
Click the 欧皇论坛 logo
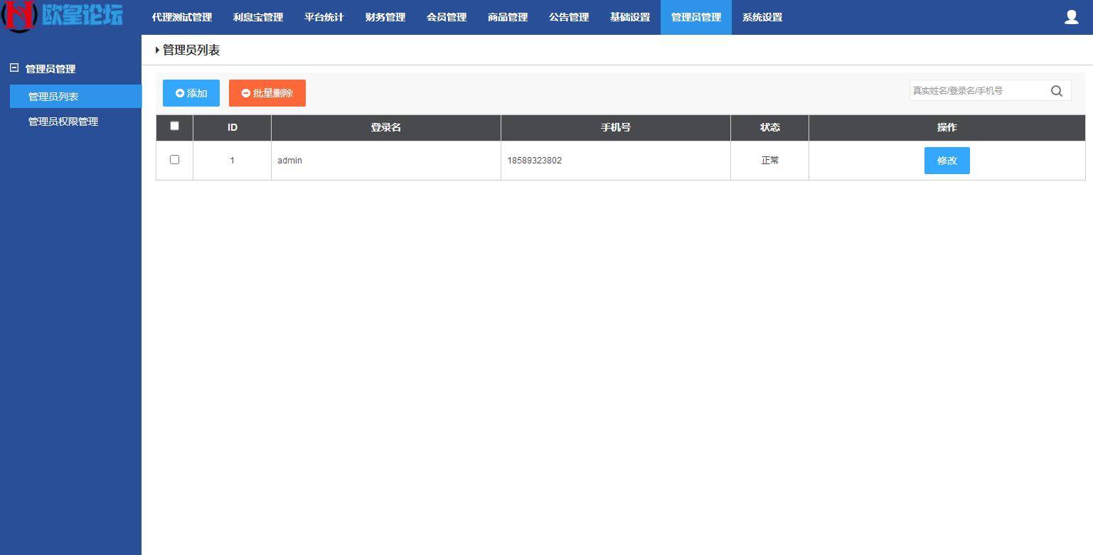[64, 16]
